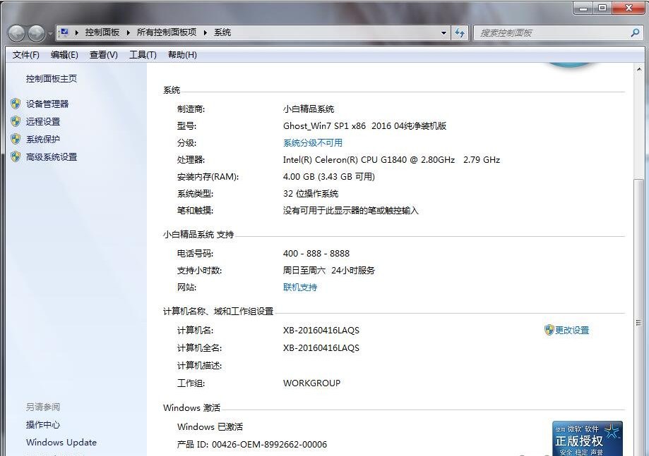Screen dimensions: 649x456
Task: Open the 工具(T) menu
Action: pyautogui.click(x=142, y=55)
